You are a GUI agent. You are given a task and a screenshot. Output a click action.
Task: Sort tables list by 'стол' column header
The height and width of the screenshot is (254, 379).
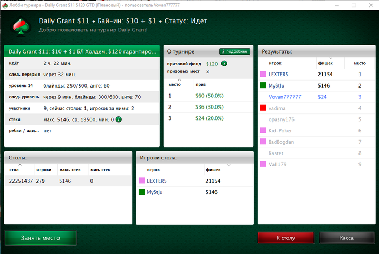pos(14,170)
